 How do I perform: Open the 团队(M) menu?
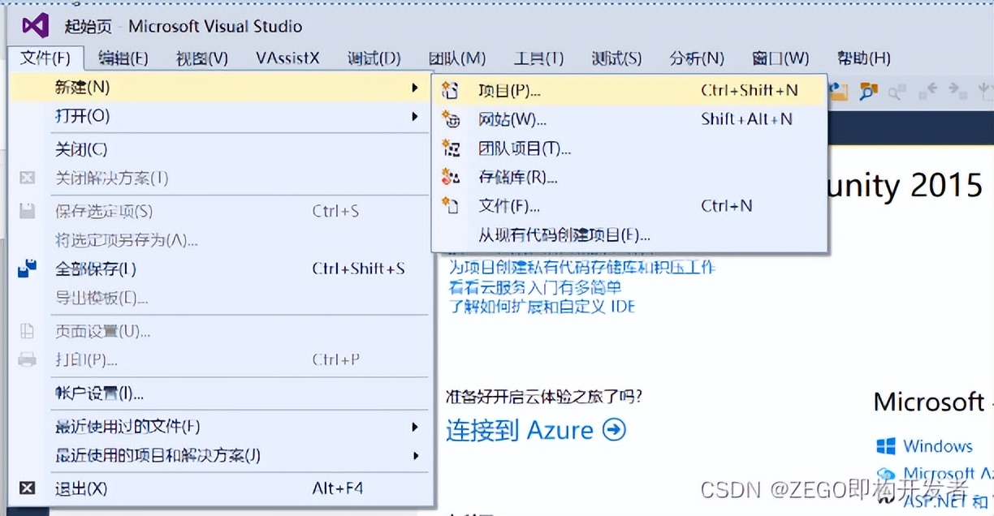(x=457, y=58)
